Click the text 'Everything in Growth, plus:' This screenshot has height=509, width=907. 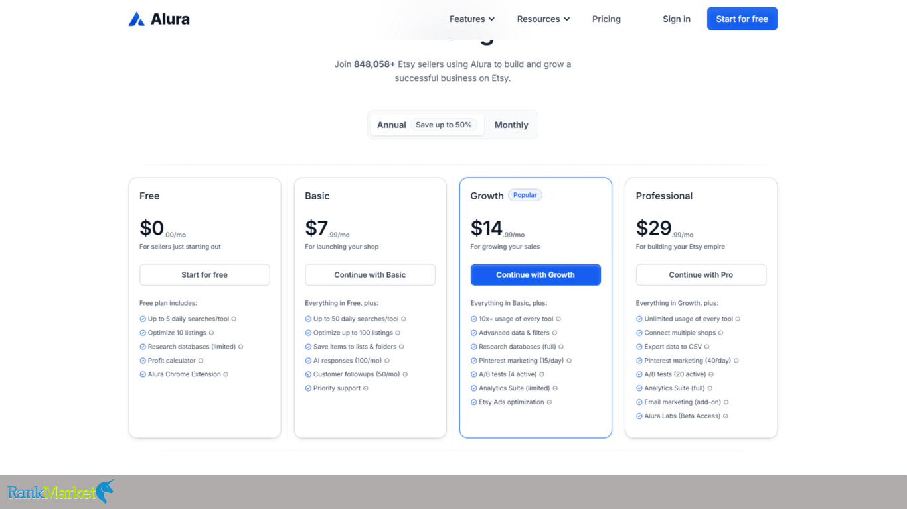[677, 303]
